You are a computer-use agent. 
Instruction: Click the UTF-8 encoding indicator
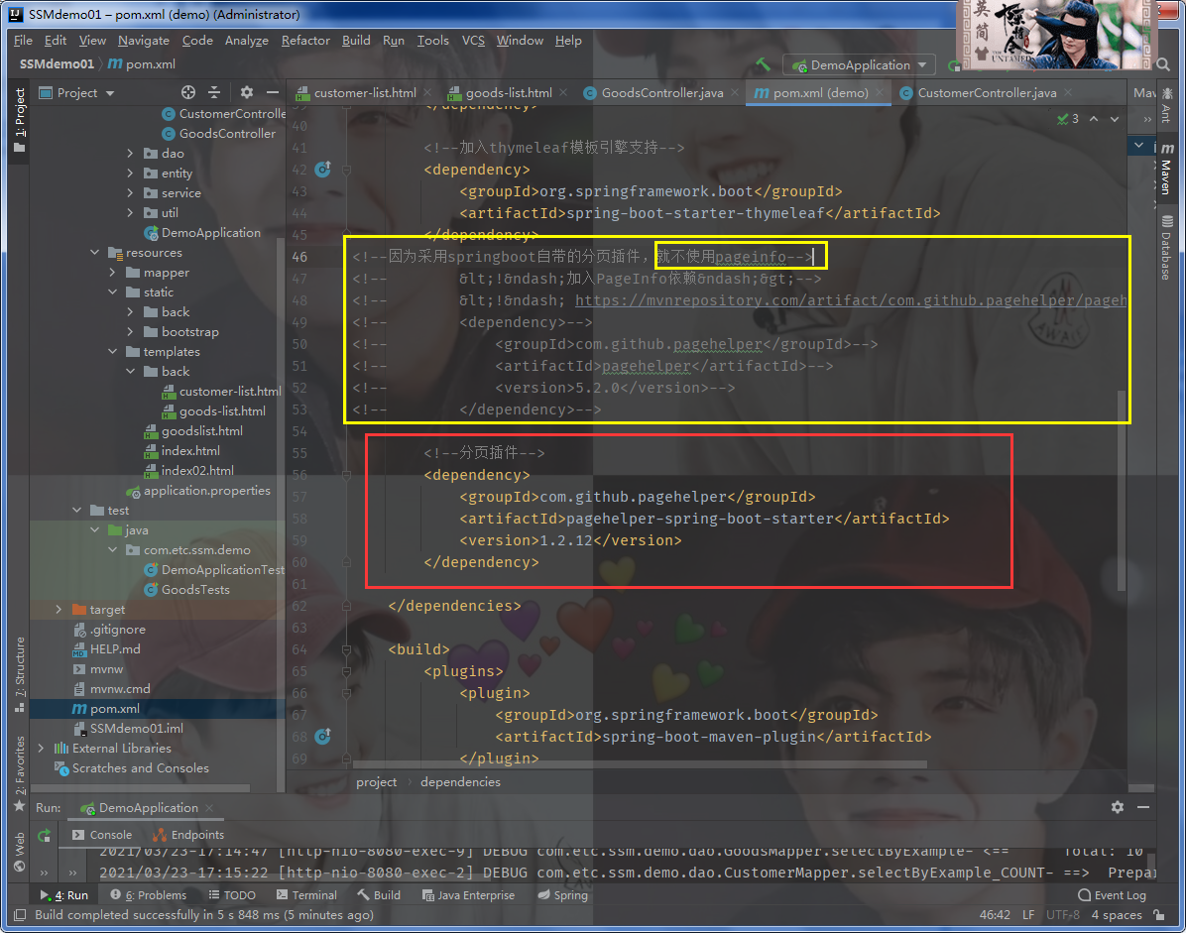[x=1063, y=915]
